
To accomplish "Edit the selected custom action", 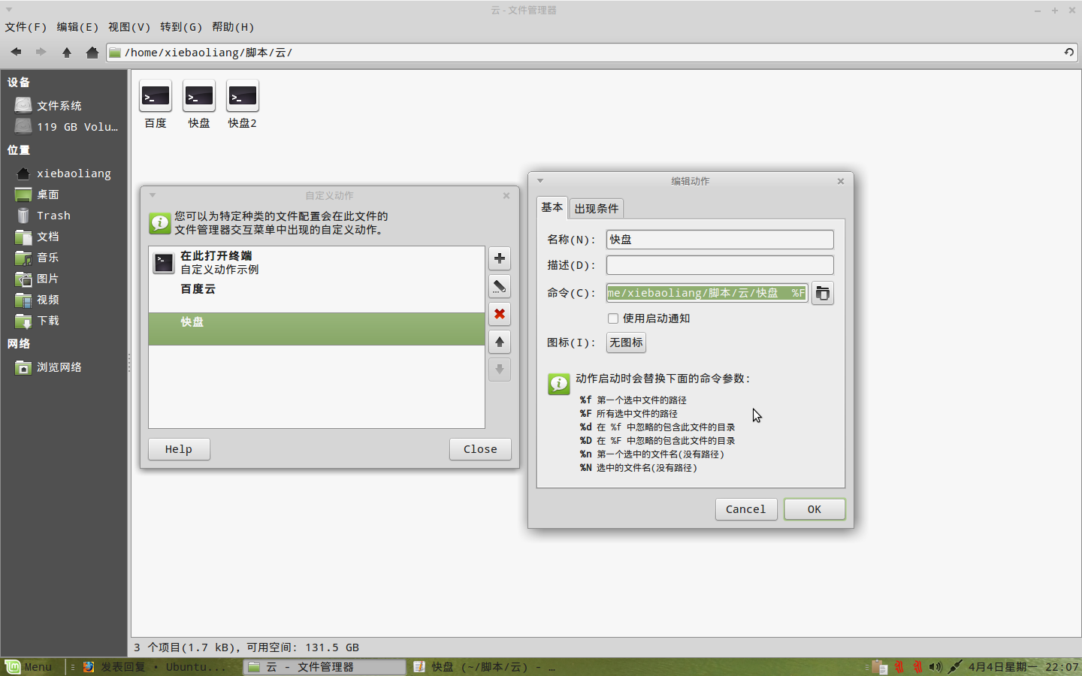I will [500, 286].
